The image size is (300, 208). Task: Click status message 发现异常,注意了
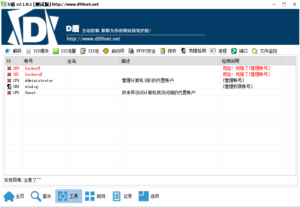(x=23, y=180)
